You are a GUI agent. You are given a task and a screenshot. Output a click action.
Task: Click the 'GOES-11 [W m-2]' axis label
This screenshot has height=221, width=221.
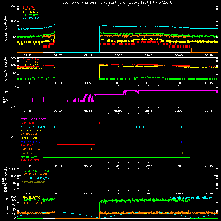click(5, 97)
